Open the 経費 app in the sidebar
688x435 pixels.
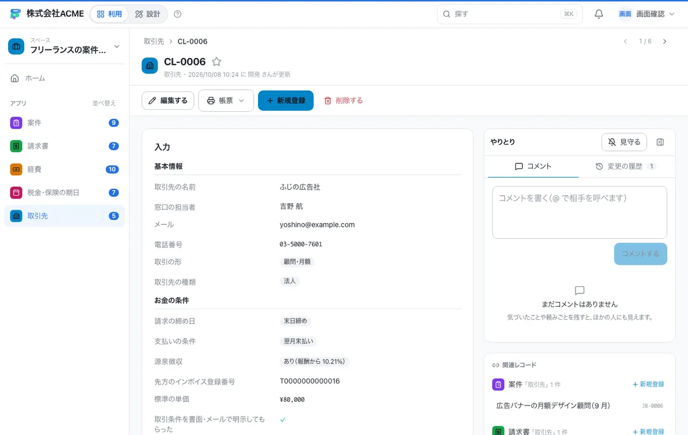pos(64,169)
